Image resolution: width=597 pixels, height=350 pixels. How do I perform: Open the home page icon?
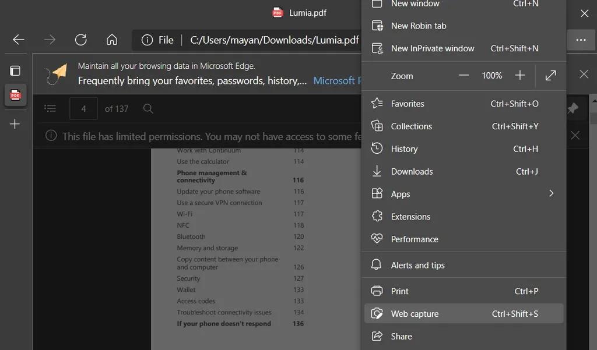(x=111, y=40)
